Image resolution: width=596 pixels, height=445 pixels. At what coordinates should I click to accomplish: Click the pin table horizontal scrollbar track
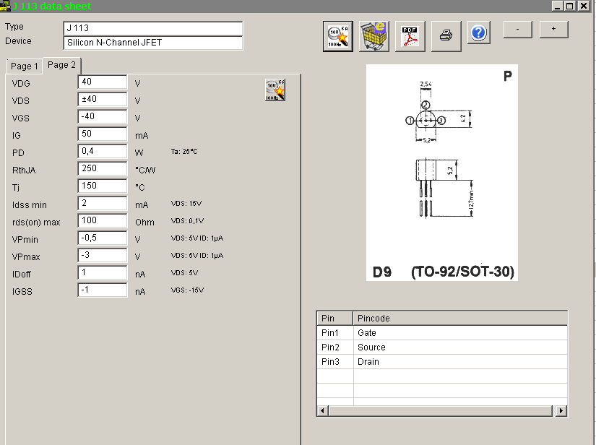[x=441, y=411]
